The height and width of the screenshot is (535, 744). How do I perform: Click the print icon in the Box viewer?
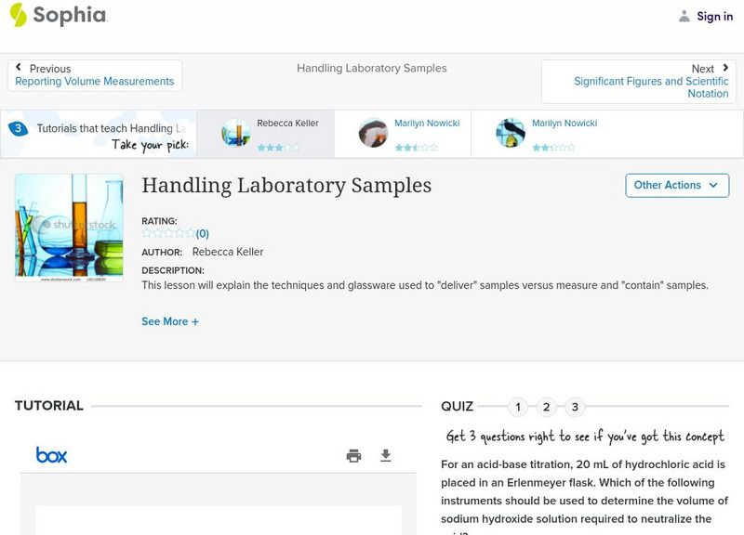pos(353,455)
